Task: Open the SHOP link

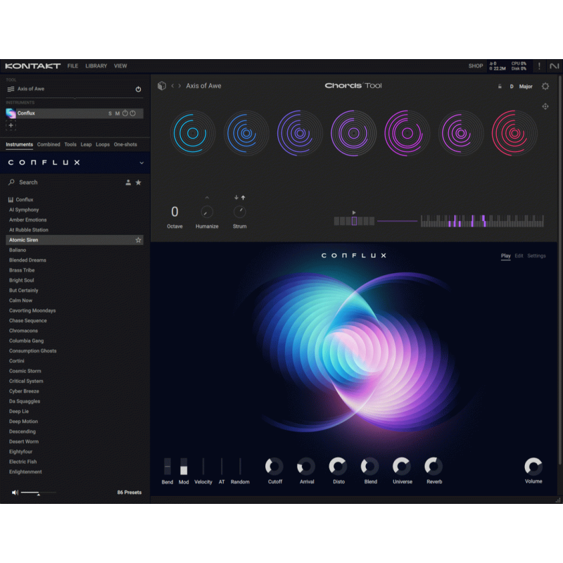Action: coord(476,66)
